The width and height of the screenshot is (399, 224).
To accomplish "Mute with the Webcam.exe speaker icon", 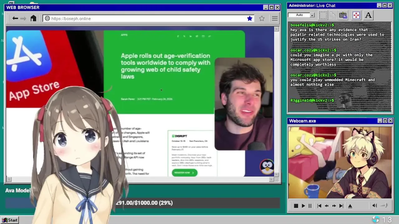I will pos(374,205).
